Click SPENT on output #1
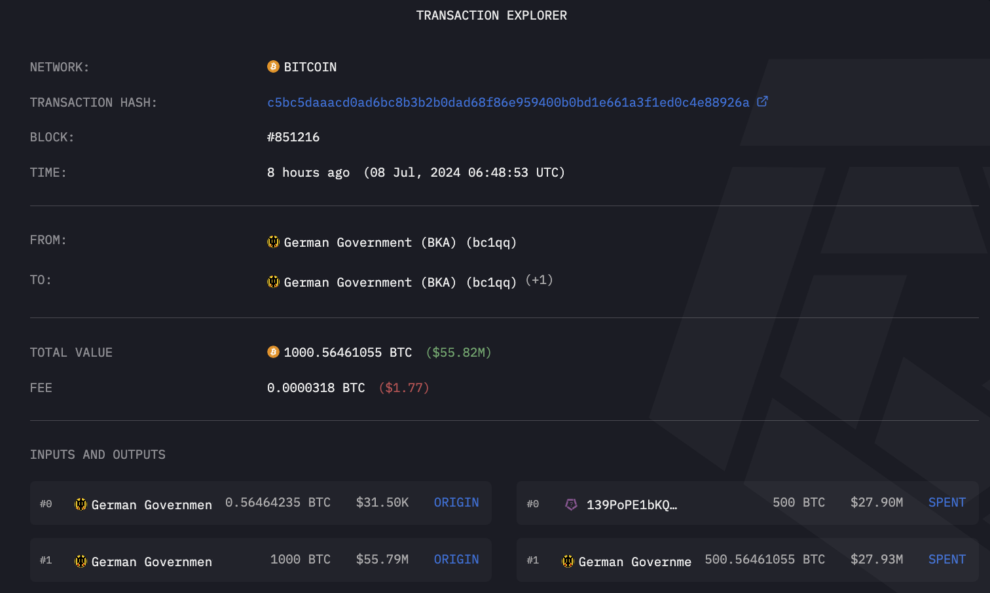The height and width of the screenshot is (593, 990). click(x=947, y=559)
